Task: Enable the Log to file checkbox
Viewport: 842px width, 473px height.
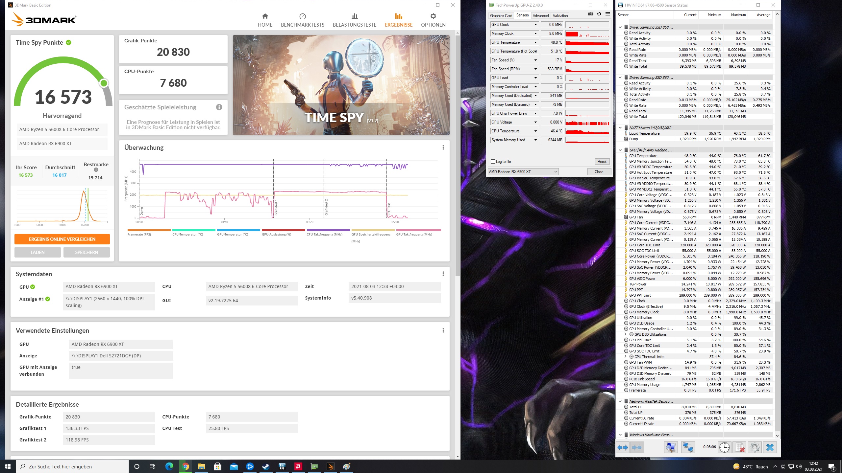Action: coord(493,162)
